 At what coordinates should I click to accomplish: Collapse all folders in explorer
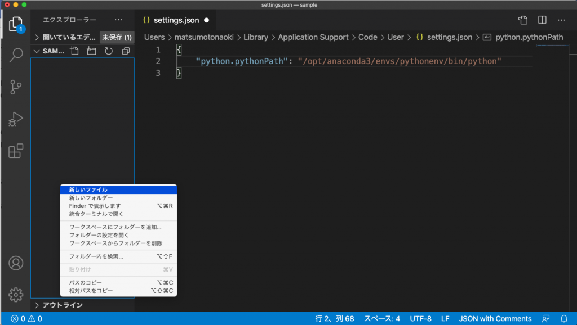pos(126,51)
